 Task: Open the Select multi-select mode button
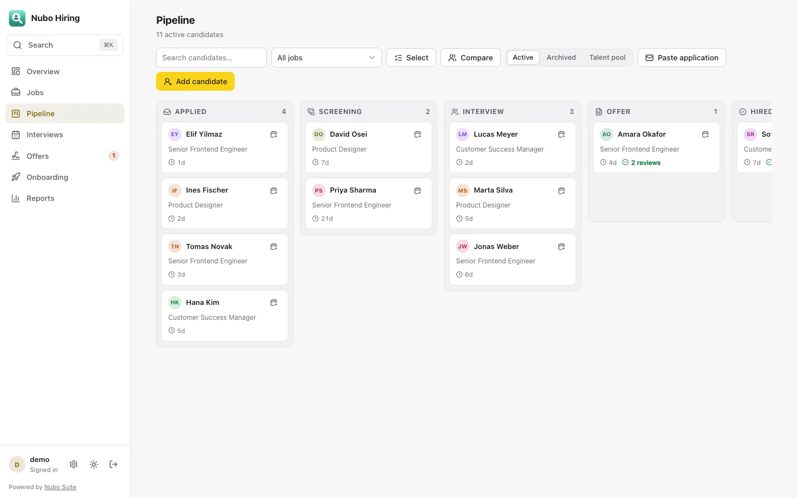coord(411,58)
